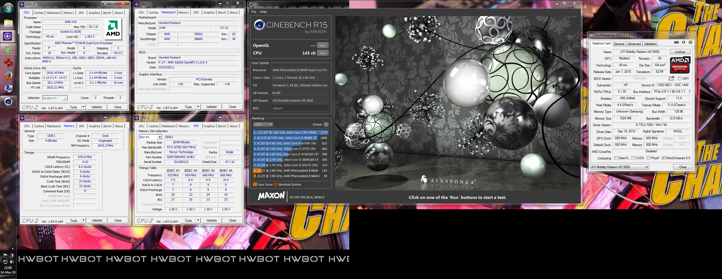Open Windows Explorer from the taskbar
Image resolution: width=722 pixels, height=279 pixels.
pyautogui.click(x=8, y=23)
